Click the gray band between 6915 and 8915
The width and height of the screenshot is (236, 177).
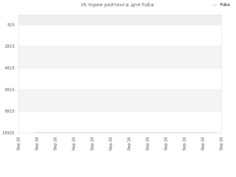coord(120,100)
